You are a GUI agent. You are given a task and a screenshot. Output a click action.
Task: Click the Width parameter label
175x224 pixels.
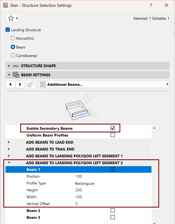pyautogui.click(x=31, y=197)
